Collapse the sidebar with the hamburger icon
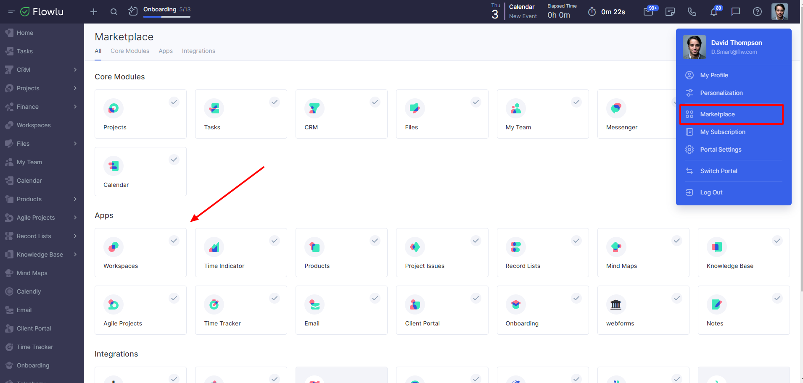 (11, 12)
